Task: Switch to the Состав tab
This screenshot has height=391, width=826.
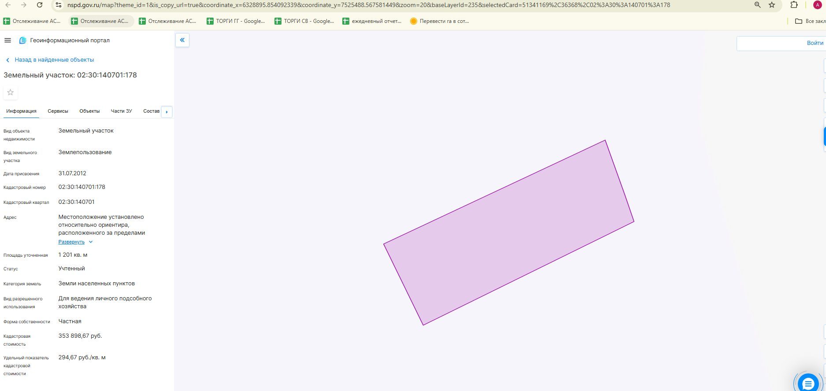Action: pyautogui.click(x=151, y=111)
